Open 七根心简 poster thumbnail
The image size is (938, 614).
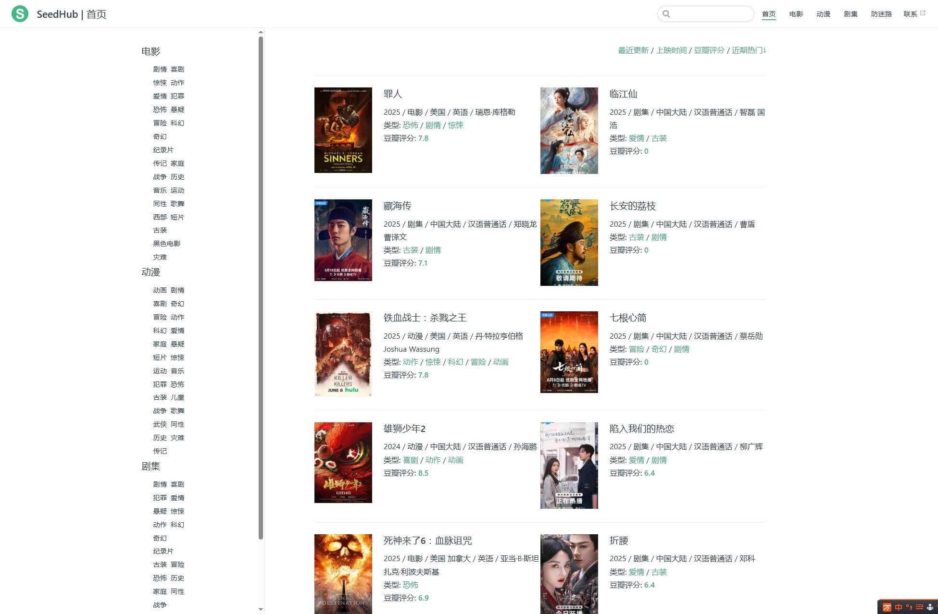(x=569, y=352)
